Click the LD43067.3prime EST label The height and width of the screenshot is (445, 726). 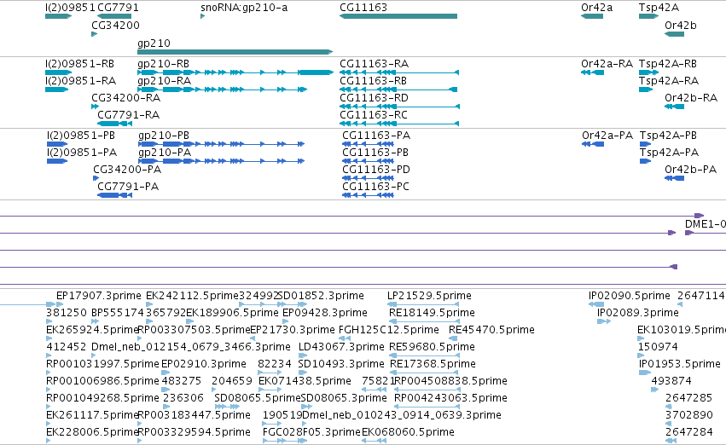point(342,347)
